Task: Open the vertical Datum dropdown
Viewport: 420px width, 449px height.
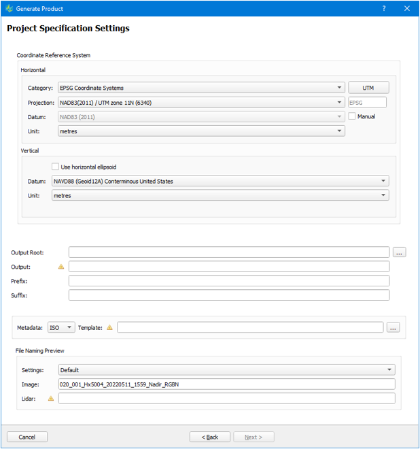Action: pyautogui.click(x=220, y=182)
